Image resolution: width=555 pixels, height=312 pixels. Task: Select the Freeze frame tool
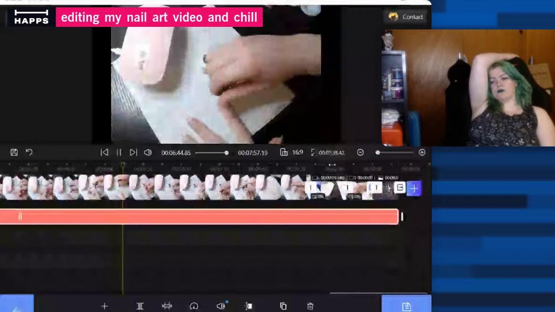[x=248, y=306]
